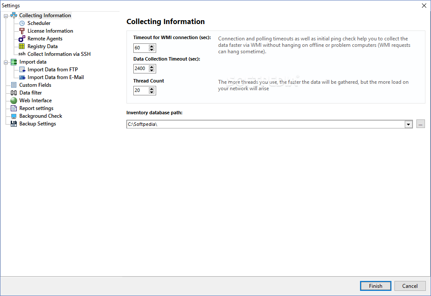This screenshot has height=296, width=431.
Task: Open Import Data from FTP settings
Action: (x=52, y=70)
